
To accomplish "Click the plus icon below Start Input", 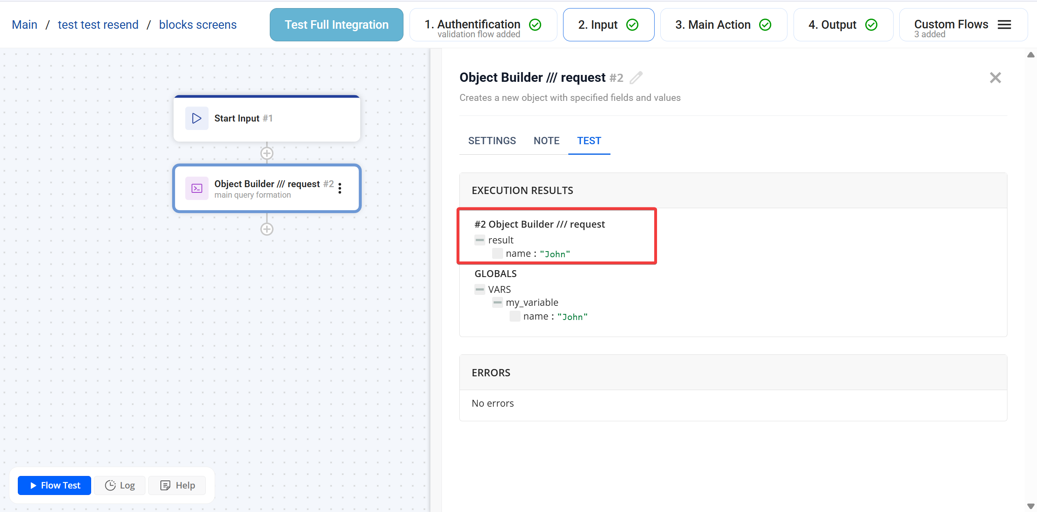I will click(x=267, y=153).
